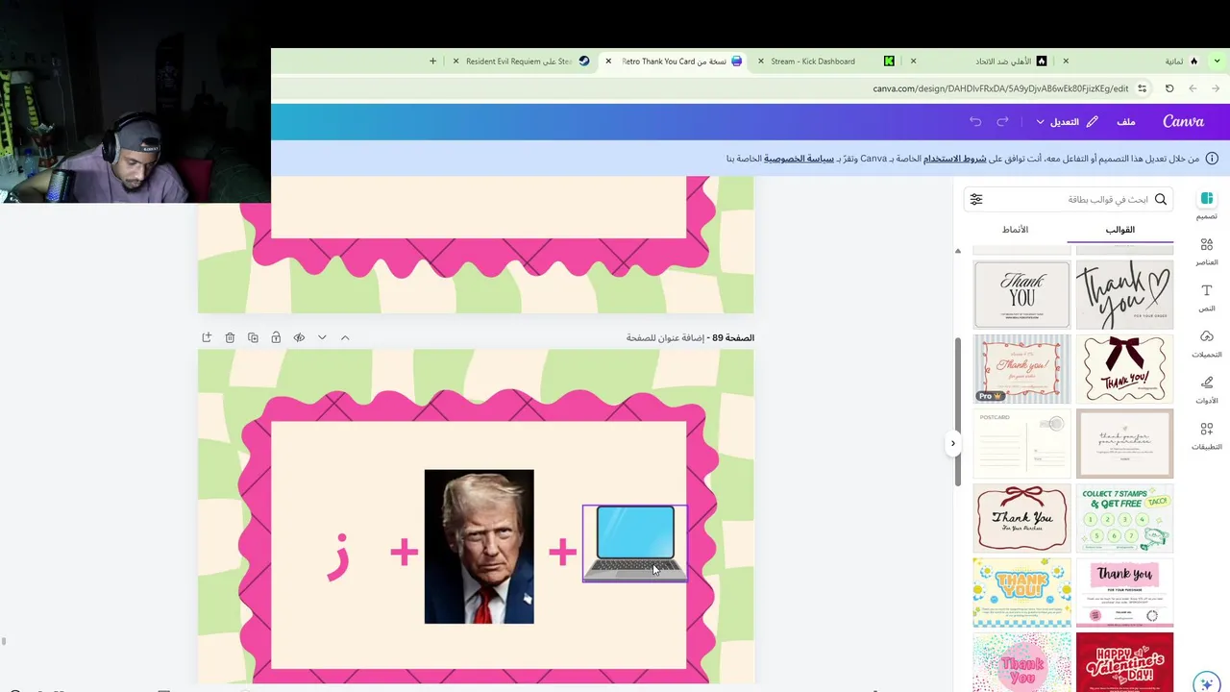
Task: Delete page 89 using the trash icon
Action: (x=230, y=337)
